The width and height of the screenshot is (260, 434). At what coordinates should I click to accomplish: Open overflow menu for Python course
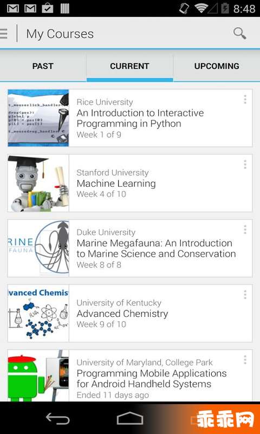pyautogui.click(x=245, y=100)
